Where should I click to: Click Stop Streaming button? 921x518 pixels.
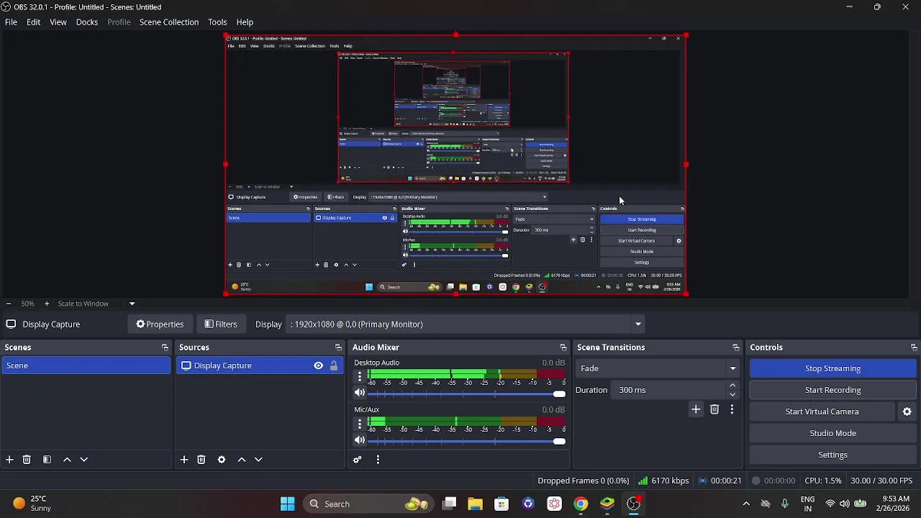(x=832, y=368)
